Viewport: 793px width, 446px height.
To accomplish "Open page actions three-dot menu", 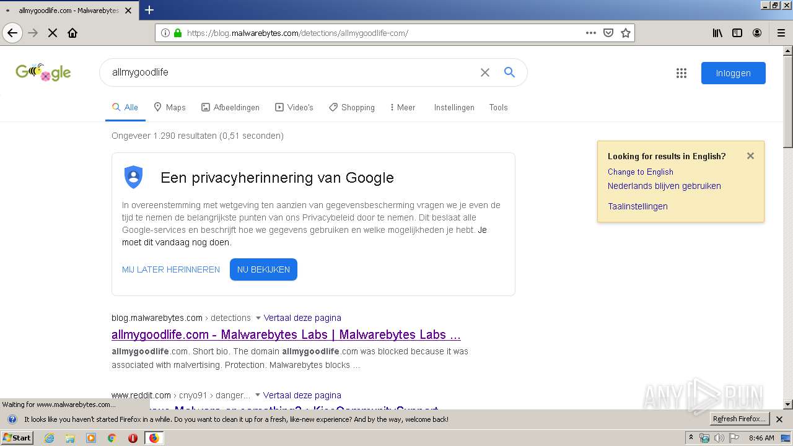I will 591,33.
